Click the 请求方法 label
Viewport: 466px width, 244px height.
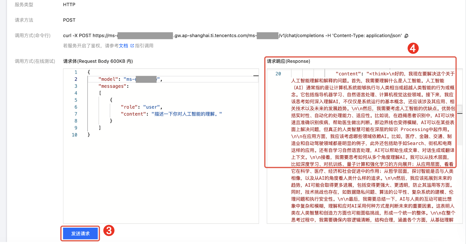click(24, 20)
